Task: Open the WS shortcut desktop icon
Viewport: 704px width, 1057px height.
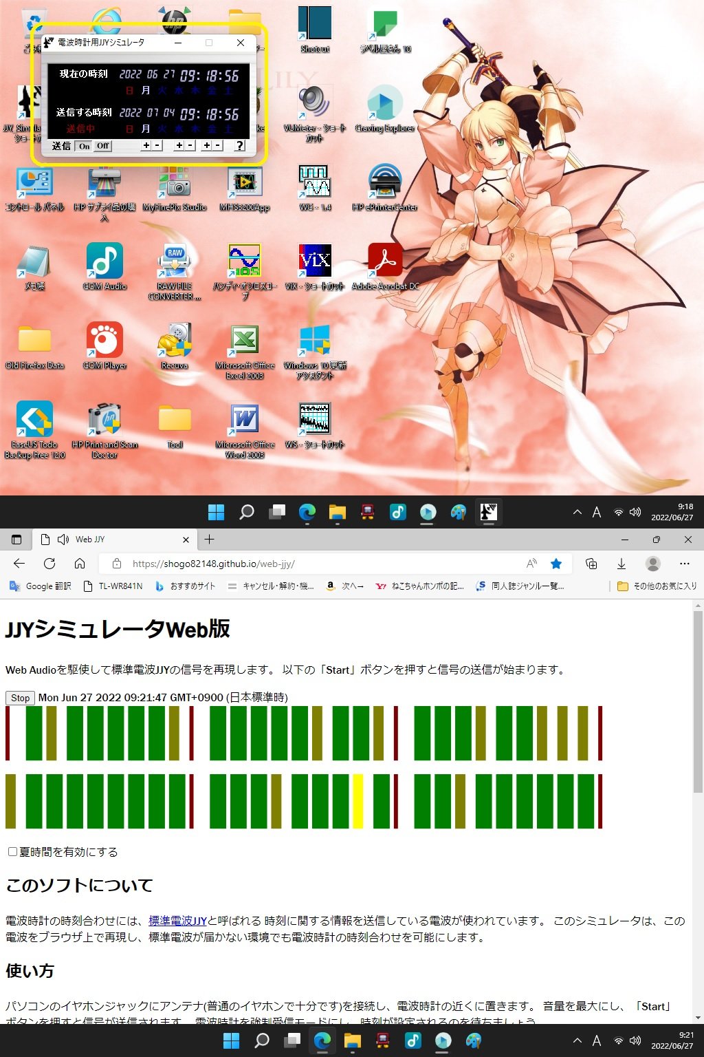Action: point(315,426)
